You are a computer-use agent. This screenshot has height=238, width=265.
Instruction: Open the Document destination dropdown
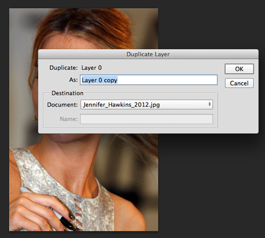click(x=147, y=104)
